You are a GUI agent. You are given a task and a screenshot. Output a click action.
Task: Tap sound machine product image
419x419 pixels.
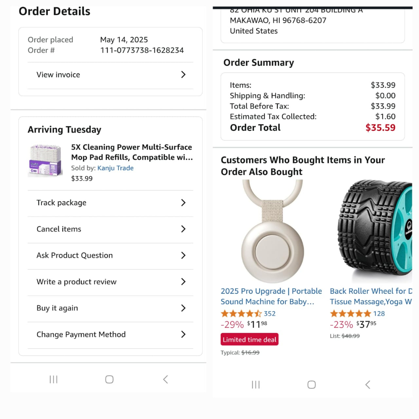(272, 231)
